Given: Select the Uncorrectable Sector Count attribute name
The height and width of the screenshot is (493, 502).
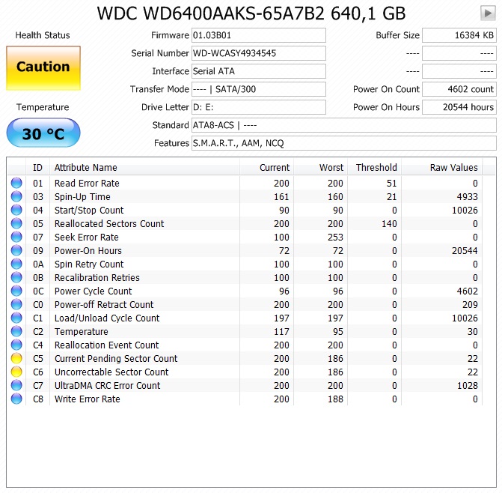Looking at the screenshot, I should [x=111, y=372].
